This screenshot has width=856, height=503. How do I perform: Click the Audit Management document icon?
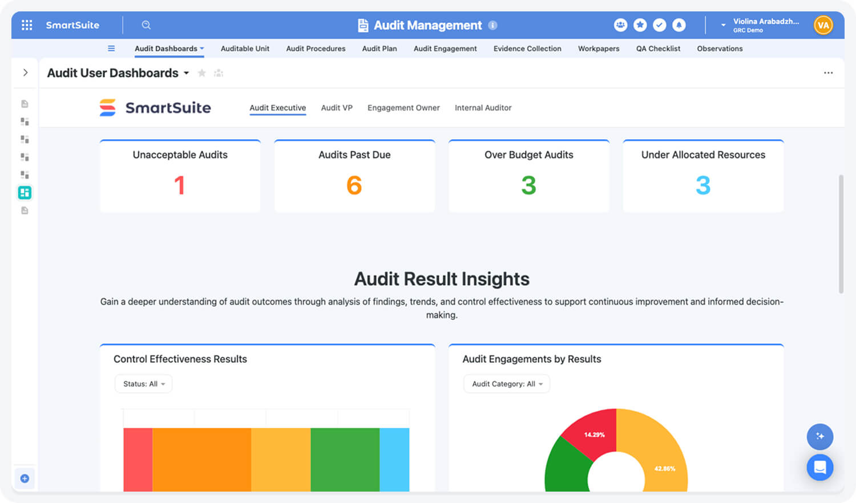point(363,25)
